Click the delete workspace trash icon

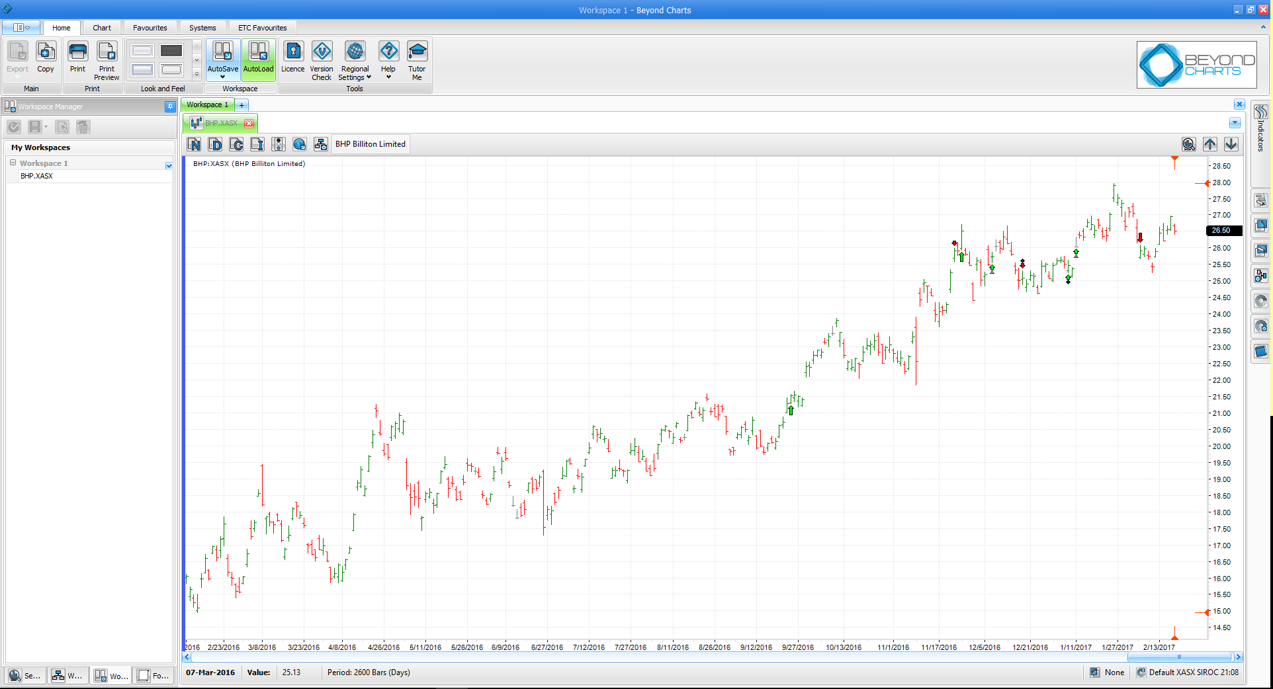tap(83, 127)
